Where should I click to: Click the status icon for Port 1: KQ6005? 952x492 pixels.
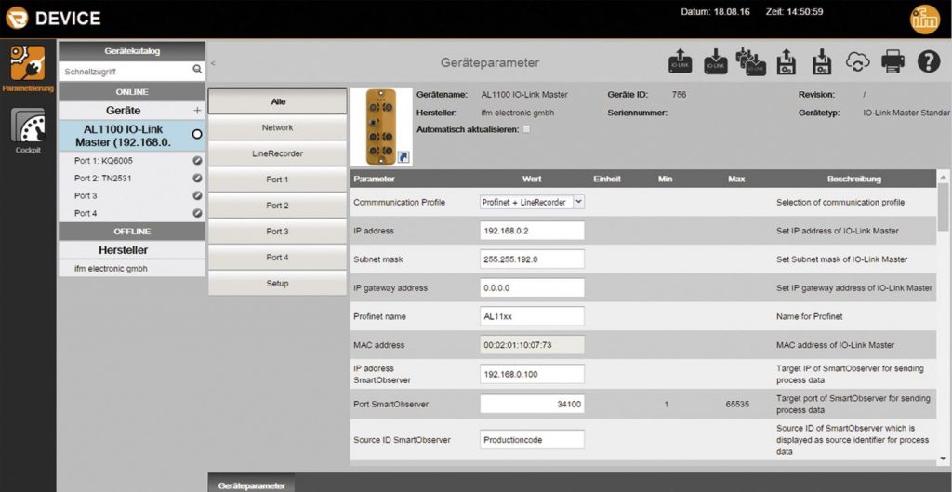[x=197, y=161]
